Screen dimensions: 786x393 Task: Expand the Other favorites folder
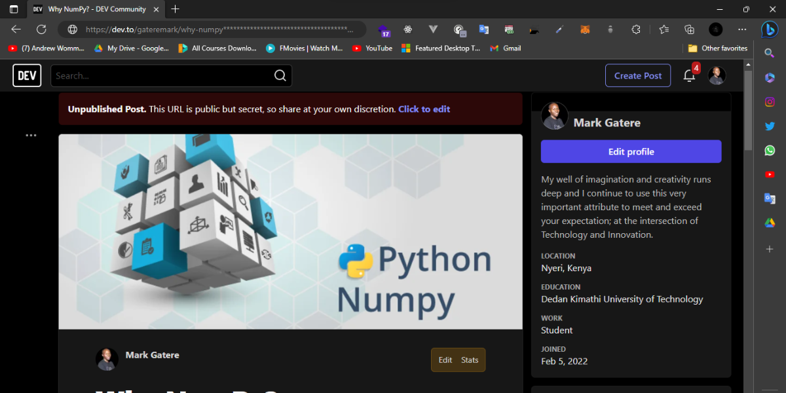click(x=717, y=48)
